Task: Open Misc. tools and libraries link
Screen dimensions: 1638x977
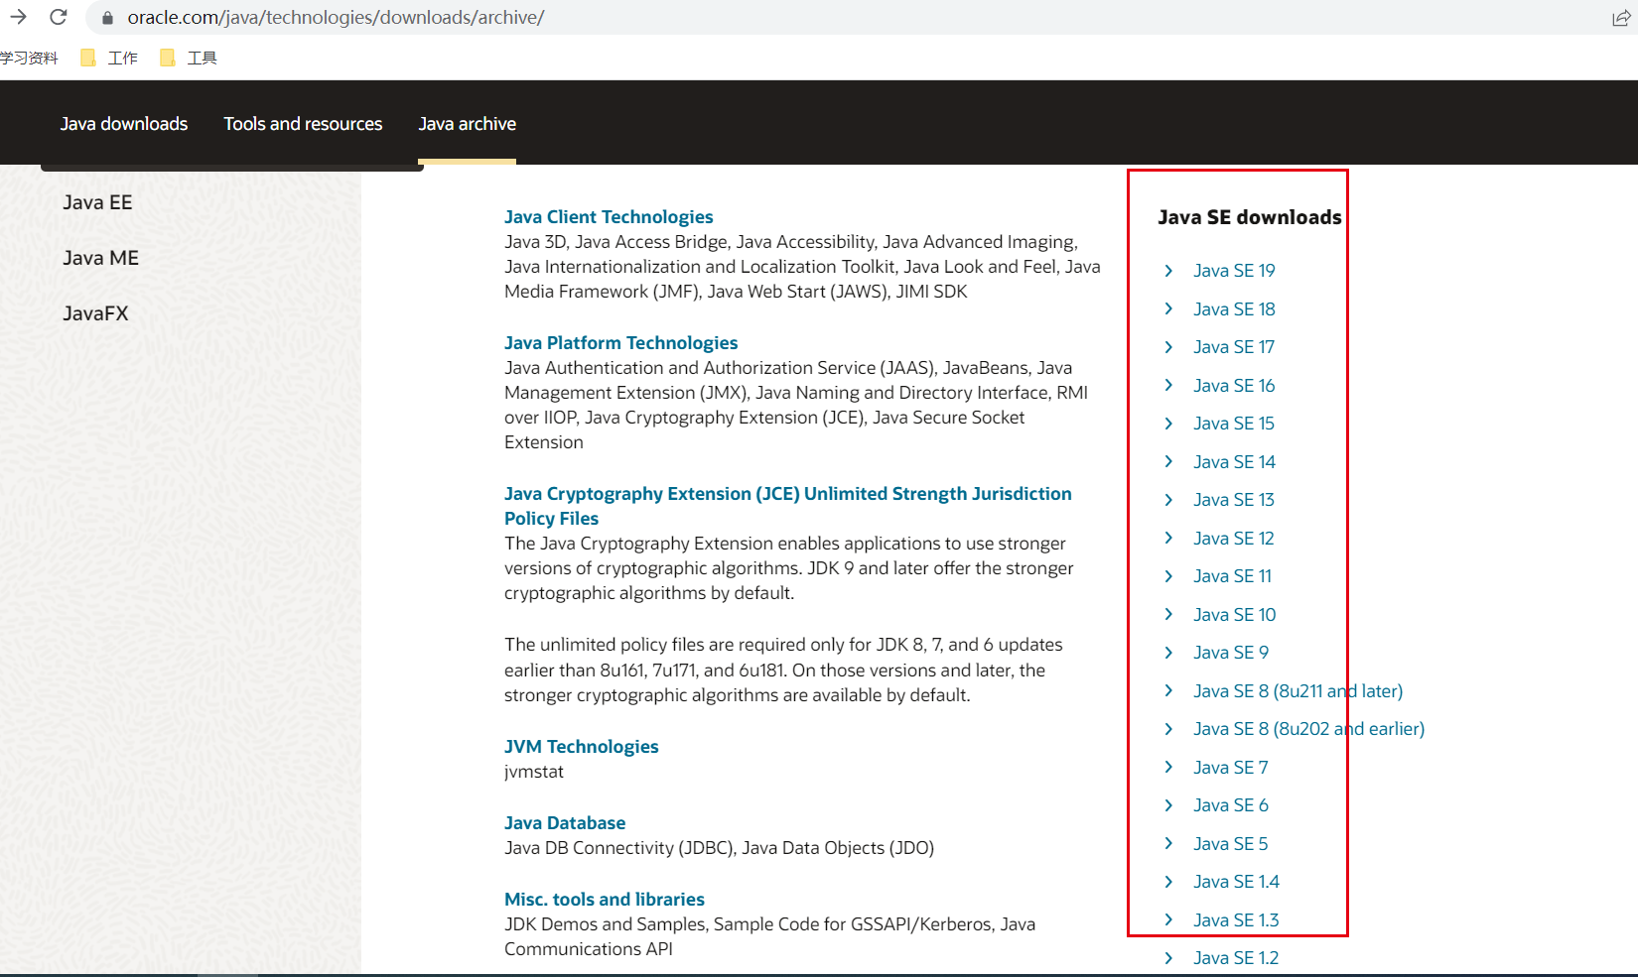Action: (x=605, y=900)
